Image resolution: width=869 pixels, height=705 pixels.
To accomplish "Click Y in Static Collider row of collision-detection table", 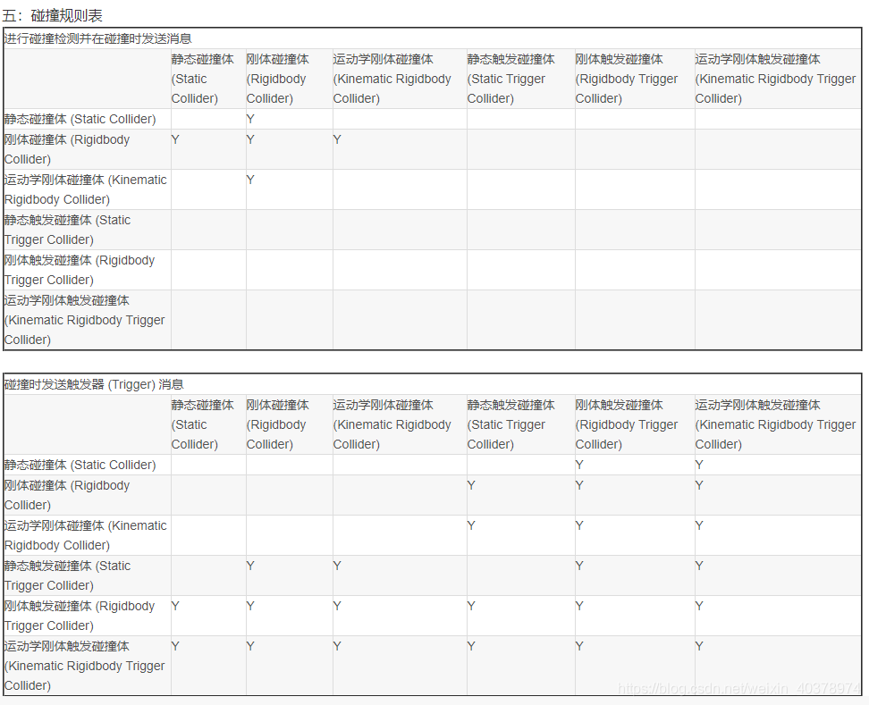I will coord(250,119).
